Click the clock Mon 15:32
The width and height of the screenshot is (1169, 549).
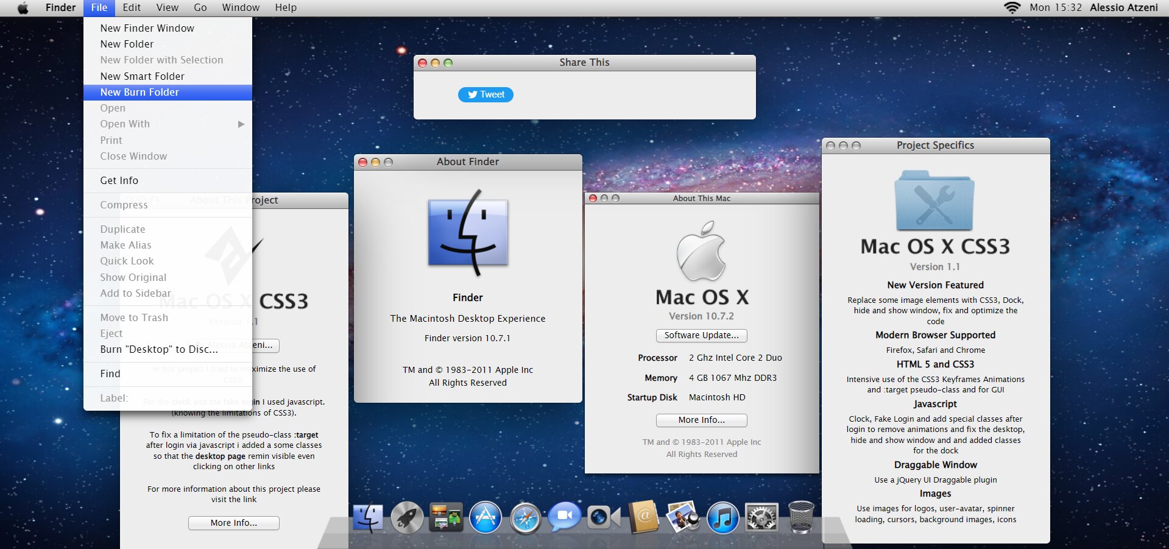coord(1056,8)
